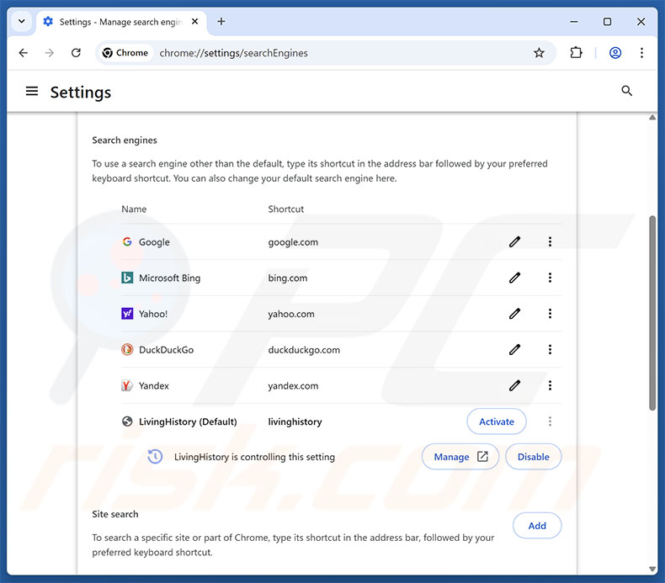Add a new site search

tap(537, 526)
